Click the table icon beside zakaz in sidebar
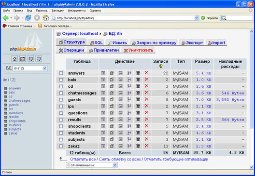 tap(5, 134)
